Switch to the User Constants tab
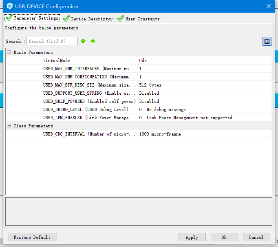 (x=138, y=18)
